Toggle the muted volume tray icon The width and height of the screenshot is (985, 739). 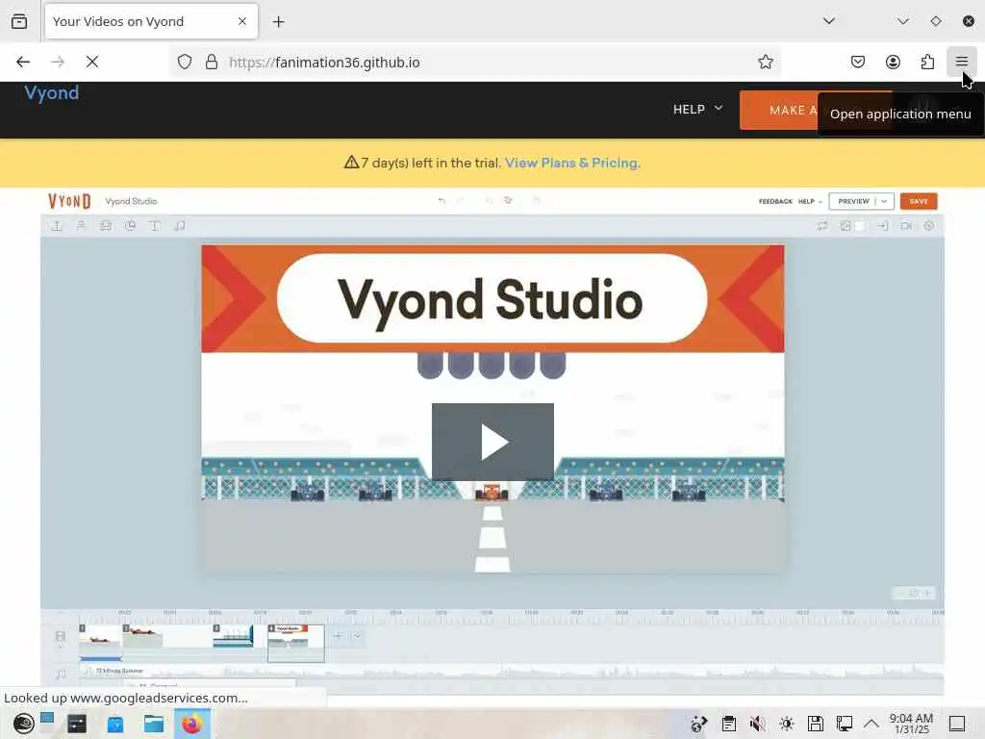(758, 724)
